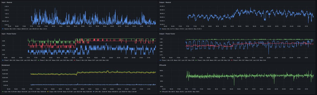Image resolution: width=317 pixels, height=95 pixels.
Task: Toggle Phase 3 in Input - Power Factor legend
Action: pyautogui.click(x=78, y=60)
